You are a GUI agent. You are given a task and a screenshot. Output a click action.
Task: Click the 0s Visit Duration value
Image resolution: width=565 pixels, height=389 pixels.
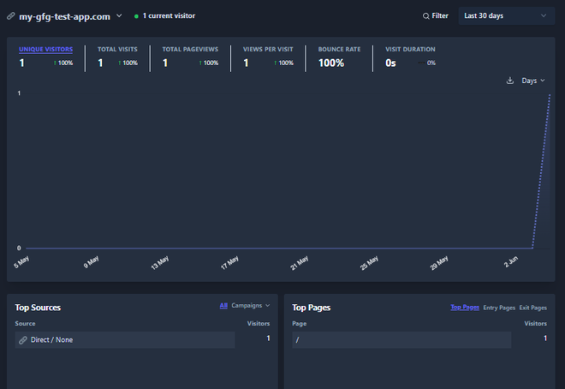390,63
